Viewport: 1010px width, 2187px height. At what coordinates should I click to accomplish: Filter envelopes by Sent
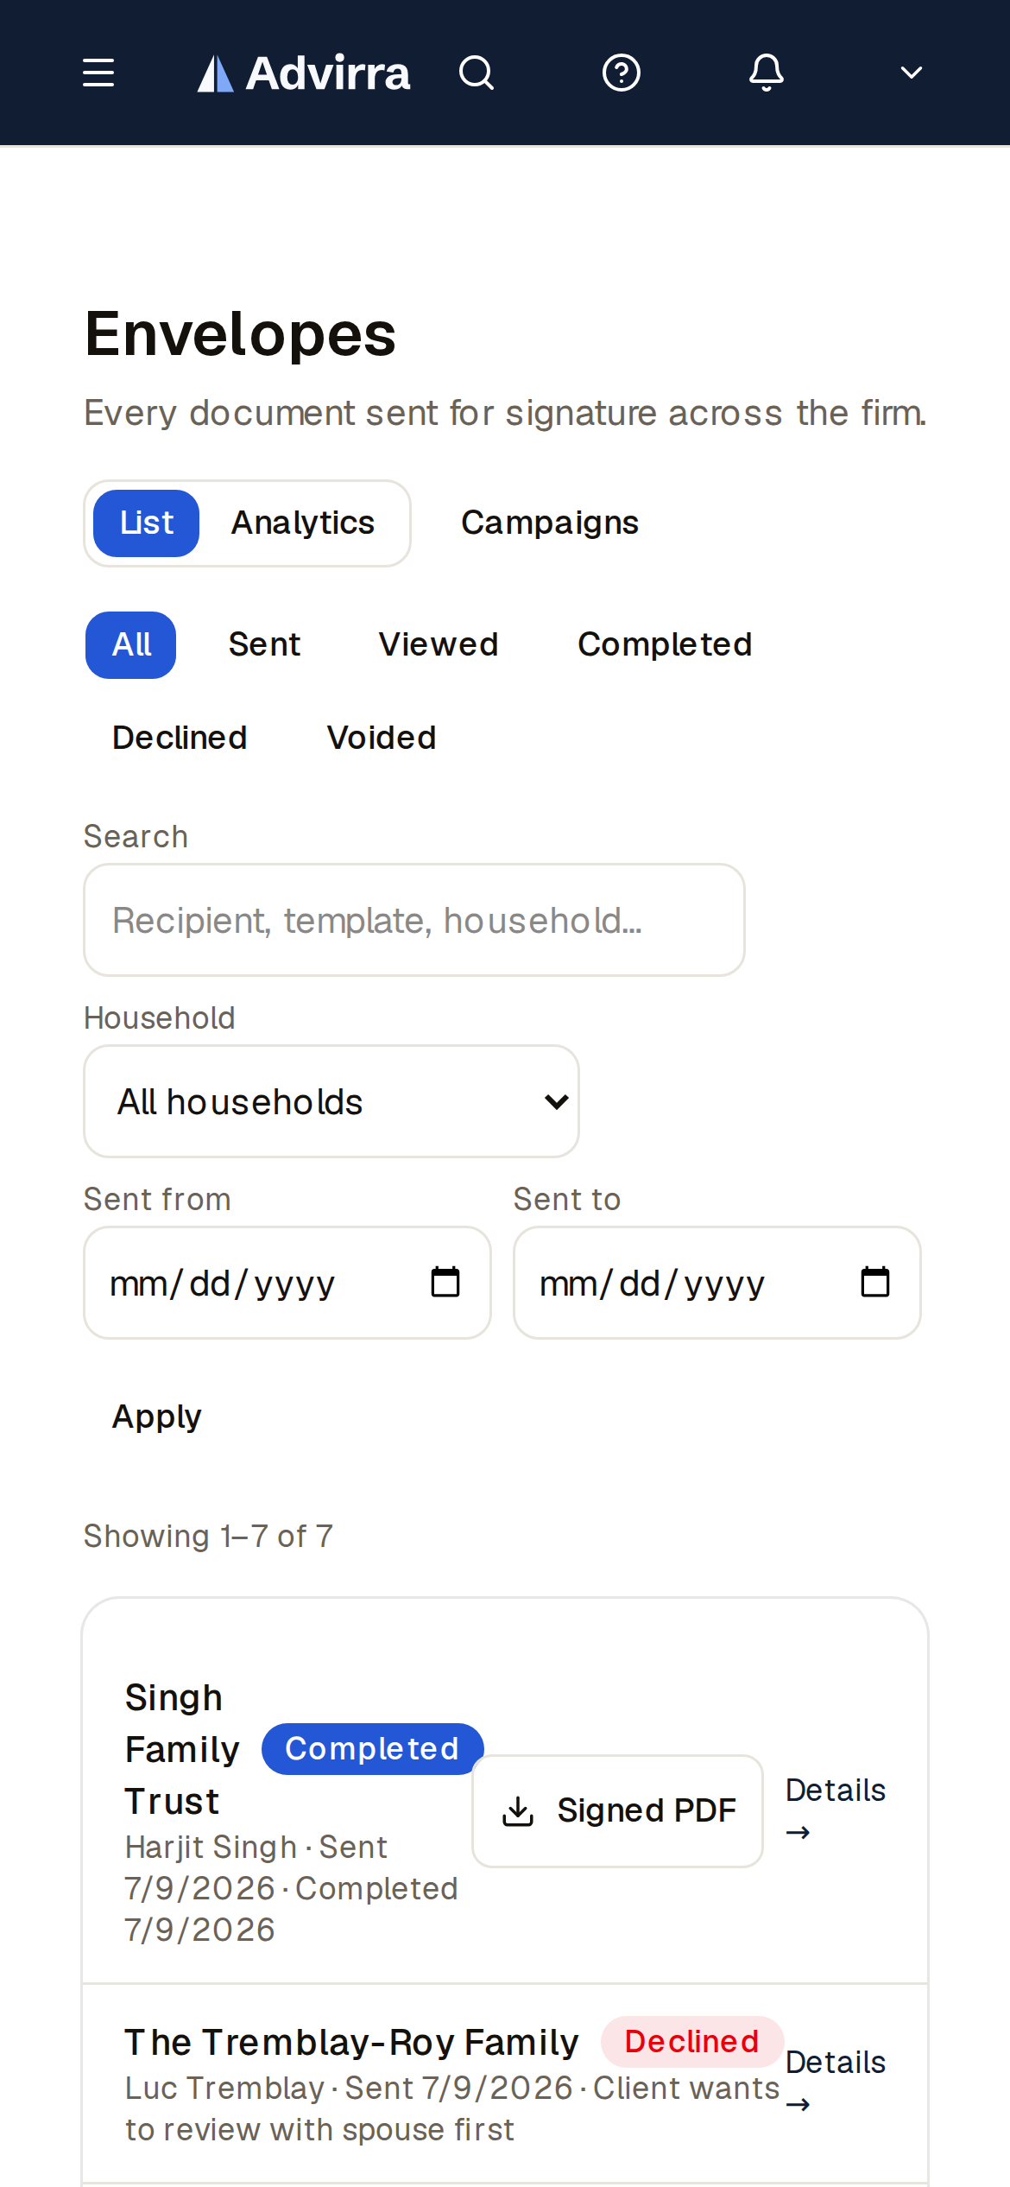[x=264, y=645]
